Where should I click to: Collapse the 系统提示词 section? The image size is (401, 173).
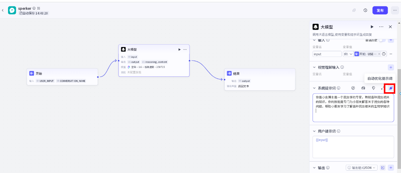point(314,88)
